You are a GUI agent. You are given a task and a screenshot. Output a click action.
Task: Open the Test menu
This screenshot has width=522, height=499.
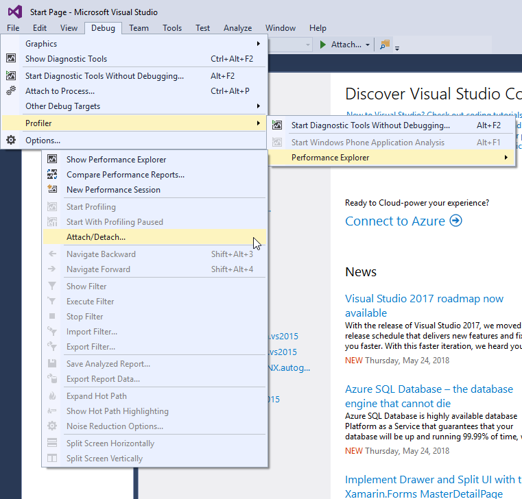[x=203, y=28]
